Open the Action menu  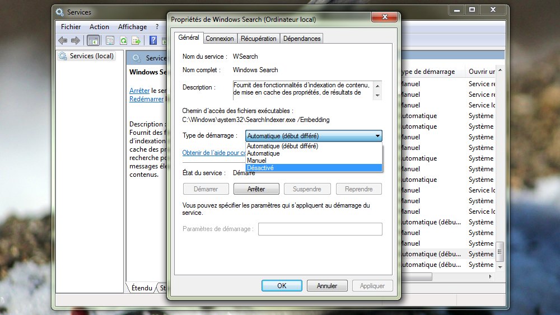point(99,27)
